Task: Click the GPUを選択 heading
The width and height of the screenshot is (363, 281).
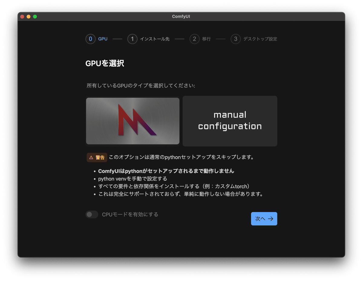Action: 105,63
